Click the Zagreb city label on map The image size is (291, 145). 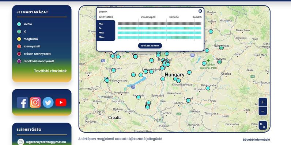point(100,111)
